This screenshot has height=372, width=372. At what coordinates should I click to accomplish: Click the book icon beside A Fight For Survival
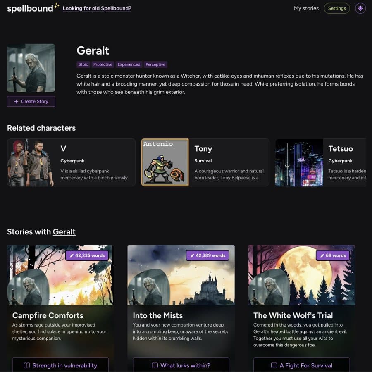274,365
